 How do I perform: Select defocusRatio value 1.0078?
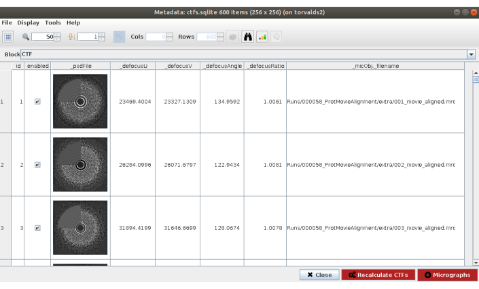[x=272, y=228]
